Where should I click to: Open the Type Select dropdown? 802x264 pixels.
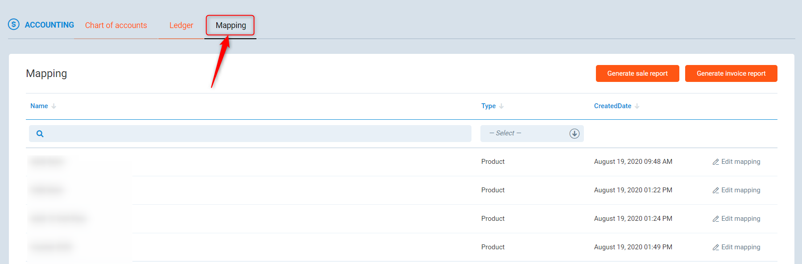point(526,134)
